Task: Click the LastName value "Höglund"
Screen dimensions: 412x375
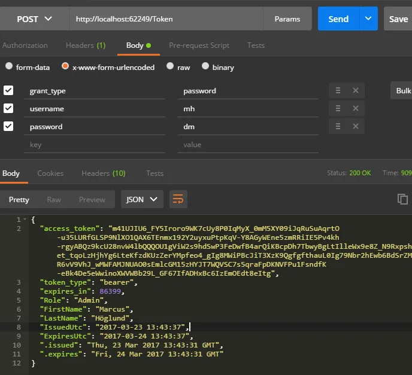Action: point(110,318)
